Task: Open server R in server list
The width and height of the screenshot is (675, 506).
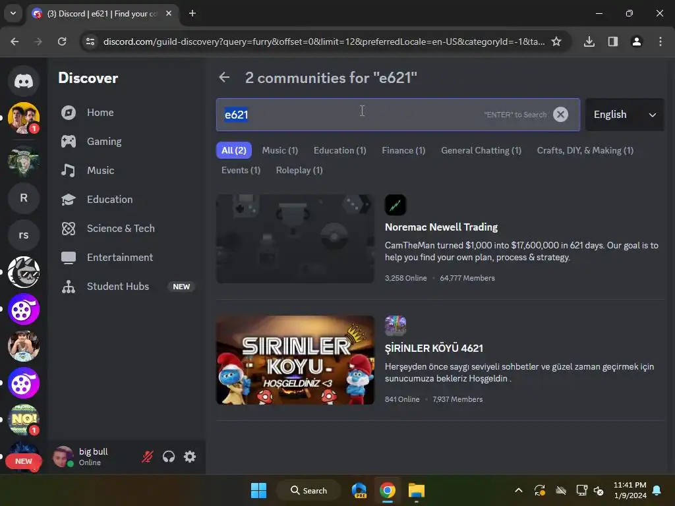Action: pos(24,198)
